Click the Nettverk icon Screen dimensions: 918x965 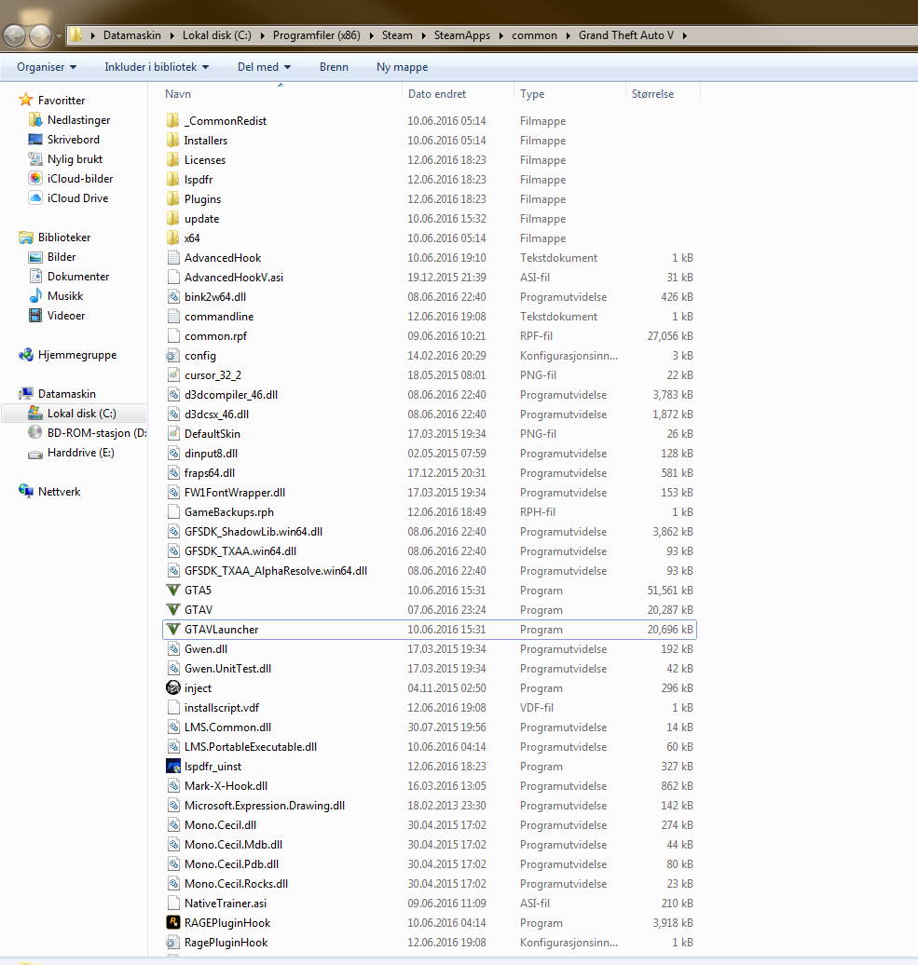[x=26, y=492]
